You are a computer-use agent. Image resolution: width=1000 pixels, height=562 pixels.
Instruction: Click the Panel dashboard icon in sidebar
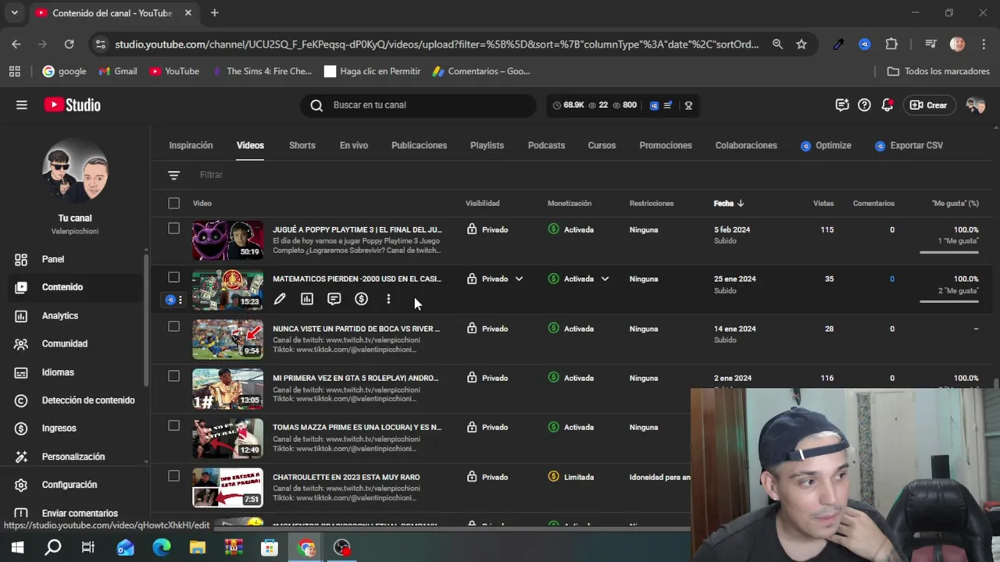tap(21, 259)
